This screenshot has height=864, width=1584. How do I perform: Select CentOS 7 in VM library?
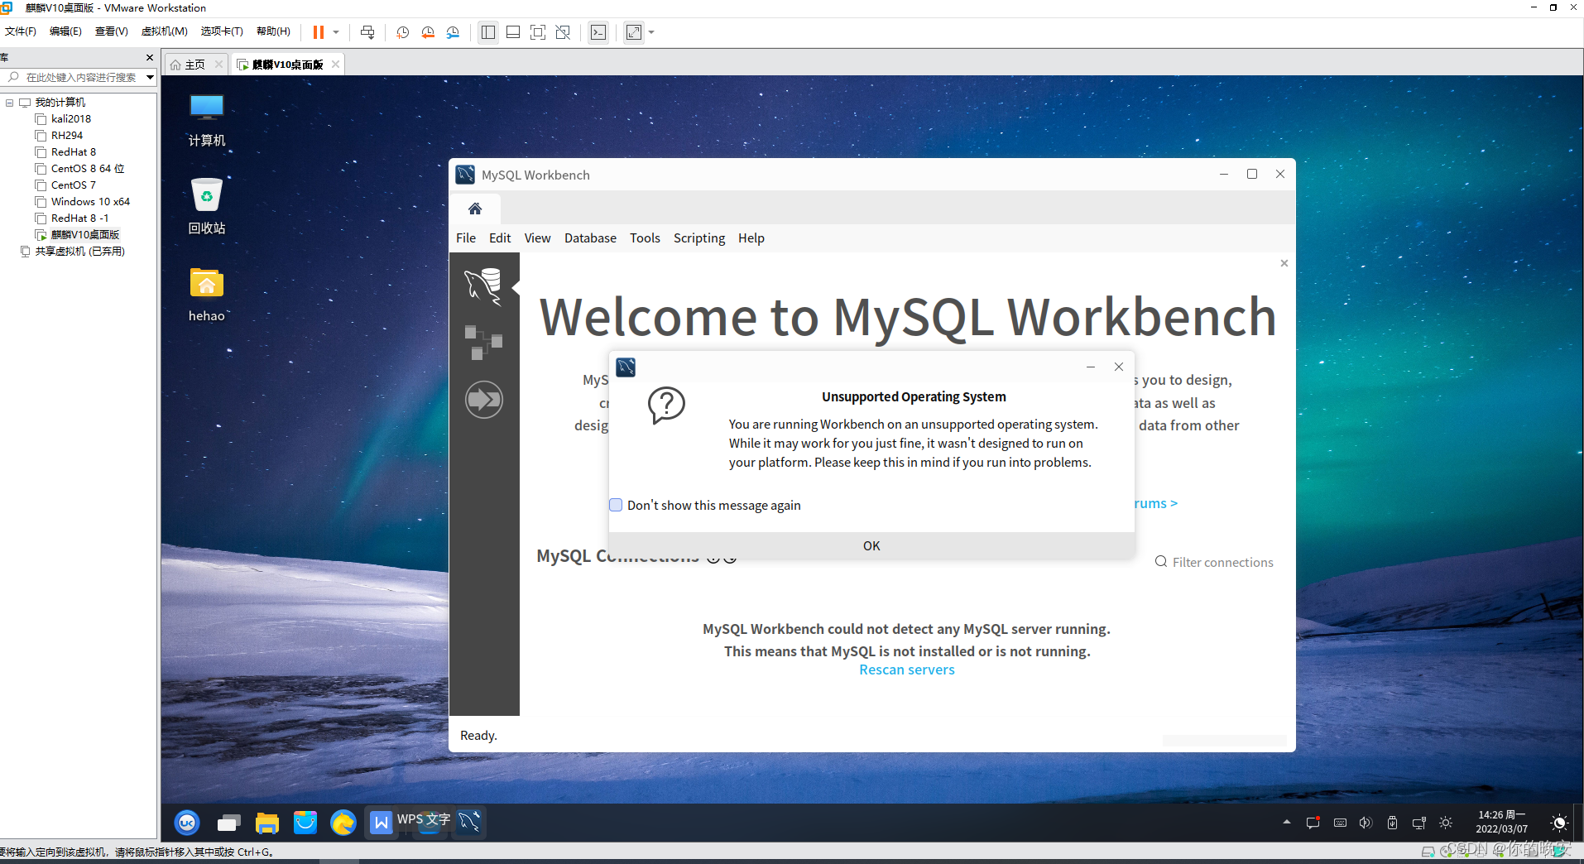coord(74,185)
